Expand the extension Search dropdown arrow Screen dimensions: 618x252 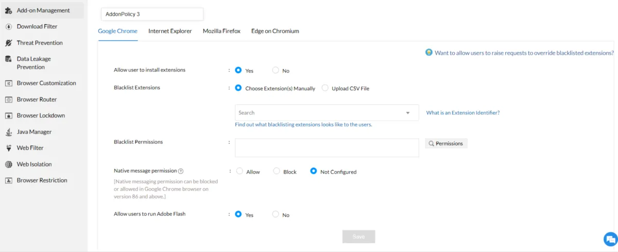pyautogui.click(x=408, y=113)
